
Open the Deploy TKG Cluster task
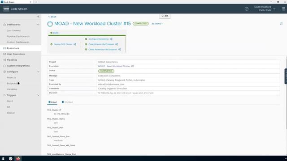(x=63, y=44)
